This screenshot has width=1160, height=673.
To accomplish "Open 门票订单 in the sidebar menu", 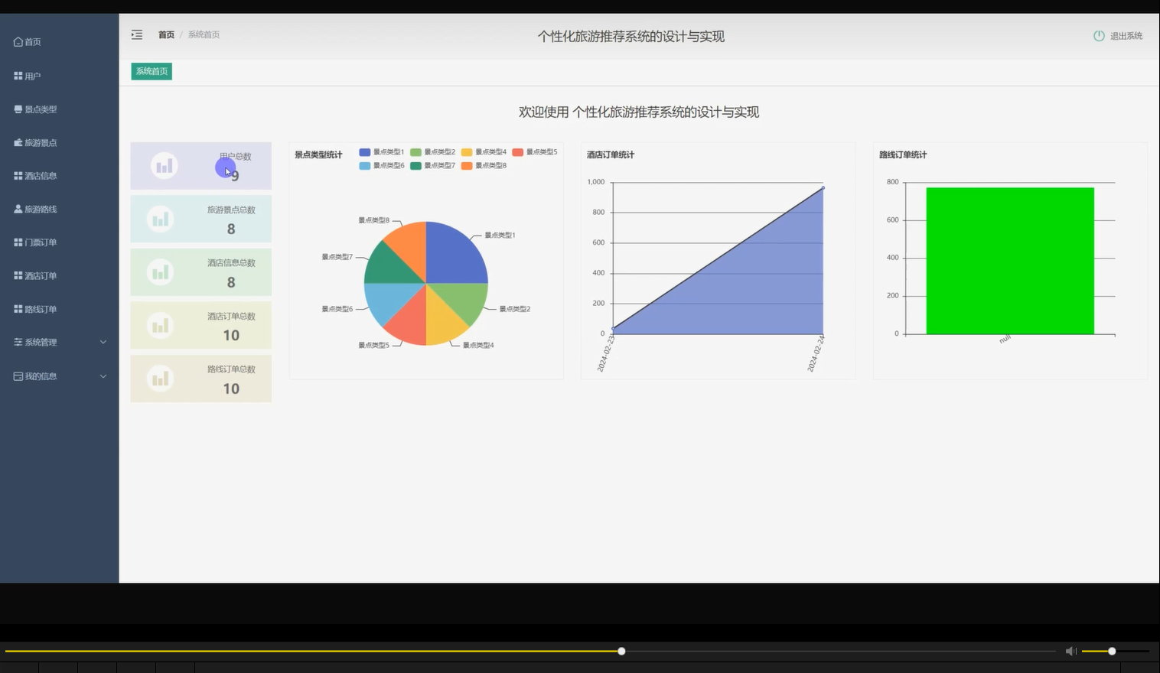I will click(x=59, y=242).
